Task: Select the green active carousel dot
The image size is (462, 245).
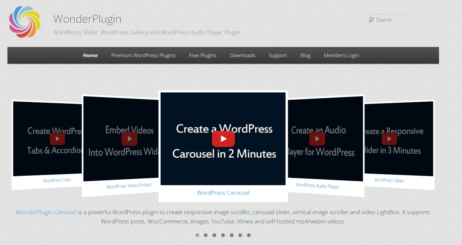Action: tap(197, 235)
